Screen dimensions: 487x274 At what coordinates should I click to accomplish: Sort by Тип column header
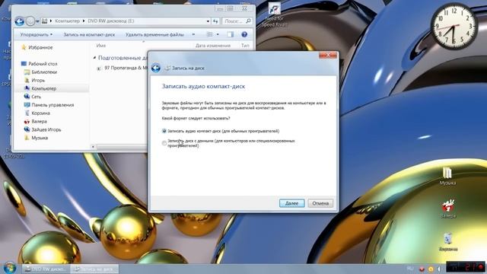point(245,46)
